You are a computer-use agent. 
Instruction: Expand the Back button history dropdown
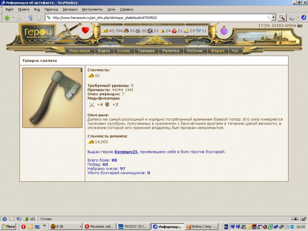click(13, 17)
